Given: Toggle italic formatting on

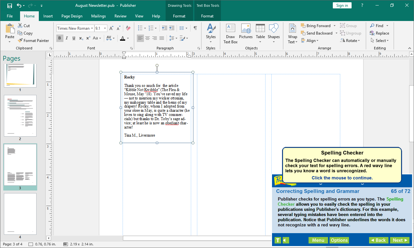Looking at the screenshot, I should coord(67,38).
